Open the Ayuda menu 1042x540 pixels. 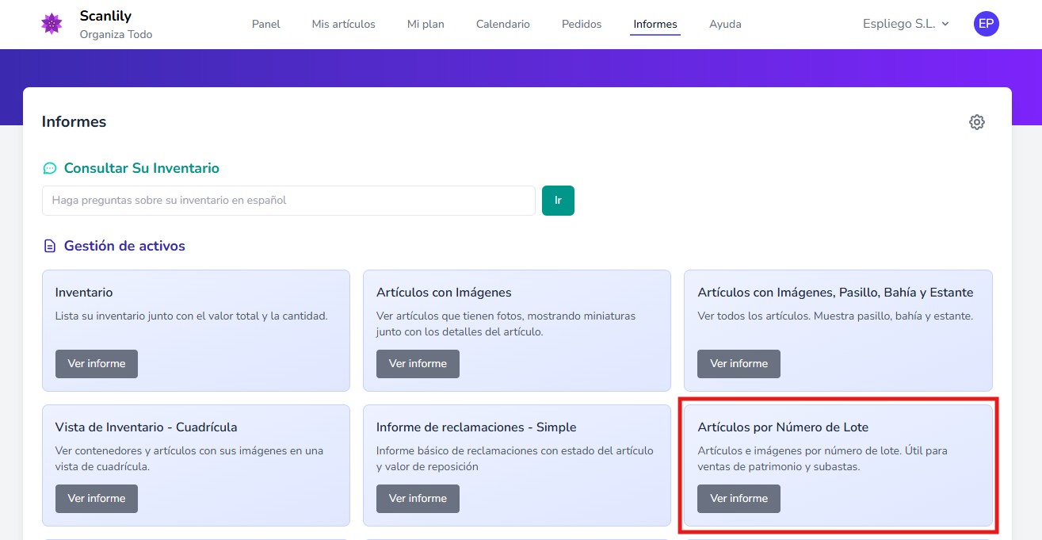coord(725,24)
